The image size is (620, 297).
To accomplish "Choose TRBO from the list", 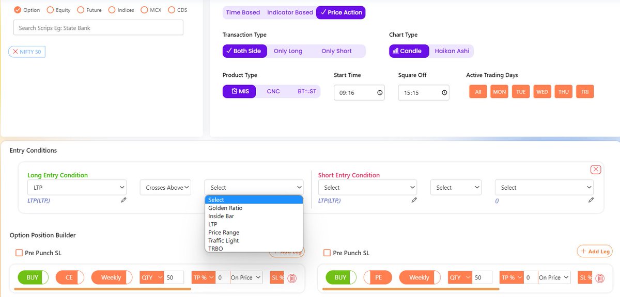I will (254, 249).
